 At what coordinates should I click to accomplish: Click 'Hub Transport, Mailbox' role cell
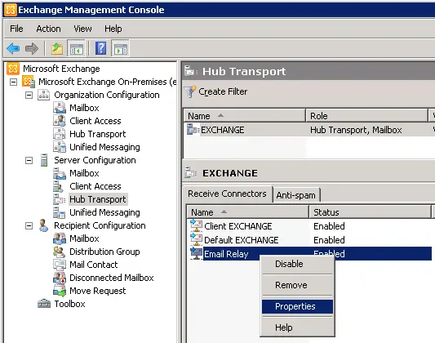click(356, 130)
